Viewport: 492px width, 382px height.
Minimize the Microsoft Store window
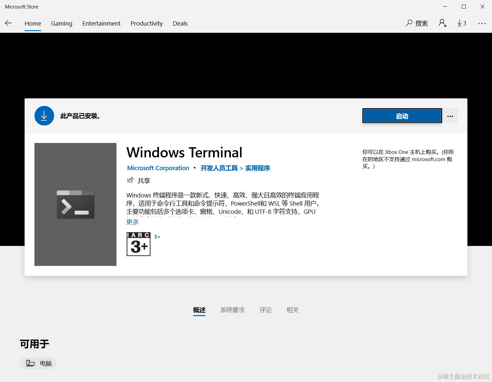[445, 7]
